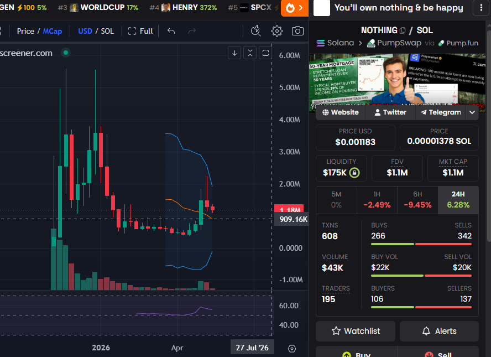Click the WORLDCUP token avatar
This screenshot has width=491, height=357.
(74, 8)
